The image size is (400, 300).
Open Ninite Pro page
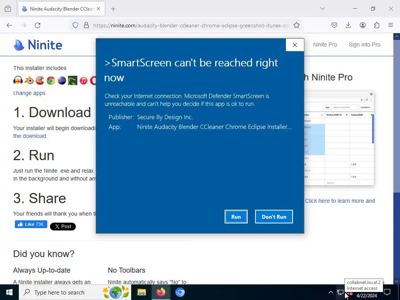(x=325, y=45)
